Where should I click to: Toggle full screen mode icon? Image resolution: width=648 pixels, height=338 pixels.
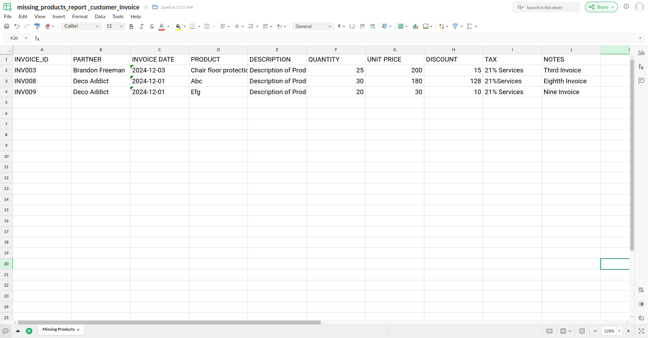[641, 331]
